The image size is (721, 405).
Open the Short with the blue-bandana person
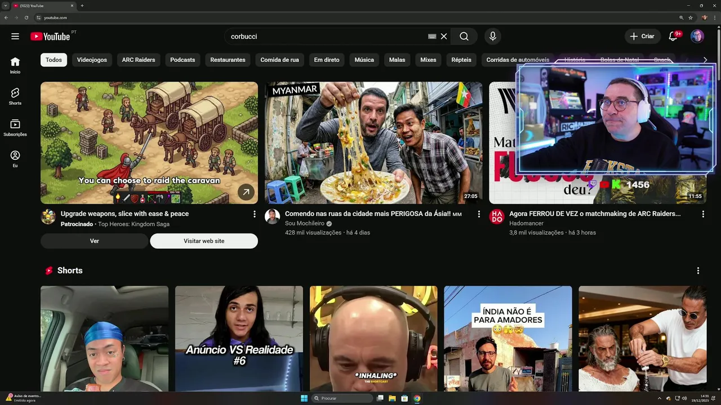(x=104, y=339)
